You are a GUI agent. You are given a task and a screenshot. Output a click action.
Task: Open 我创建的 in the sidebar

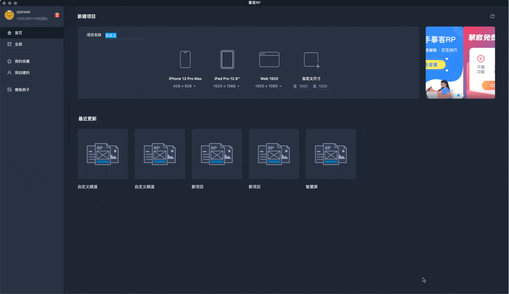32,73
